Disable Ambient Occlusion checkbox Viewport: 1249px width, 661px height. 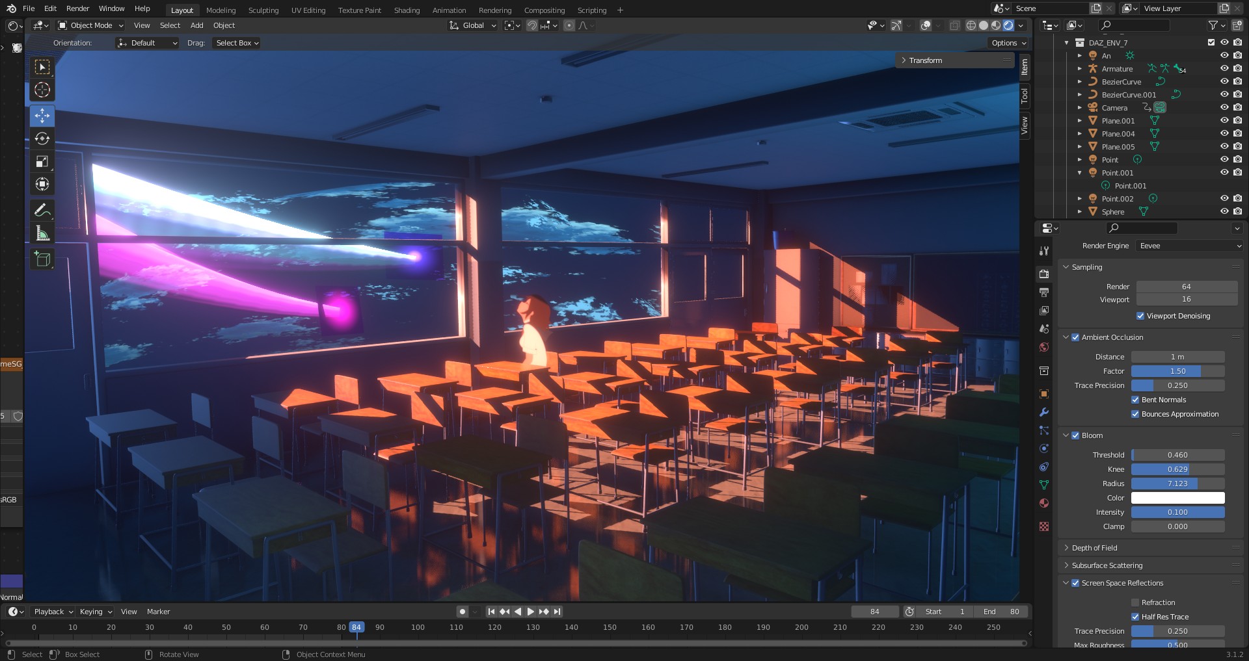1075,337
